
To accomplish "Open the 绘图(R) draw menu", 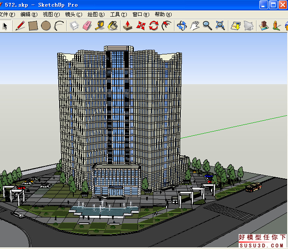I will point(96,15).
